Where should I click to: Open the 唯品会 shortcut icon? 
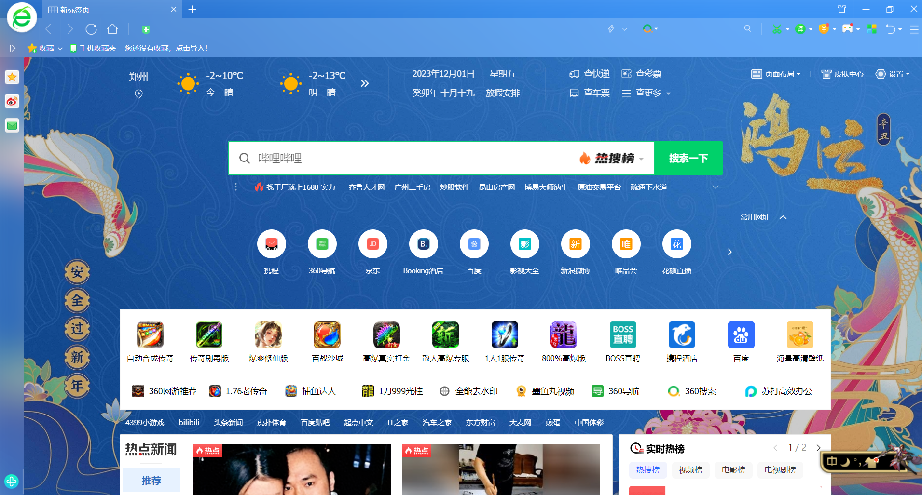pos(626,244)
